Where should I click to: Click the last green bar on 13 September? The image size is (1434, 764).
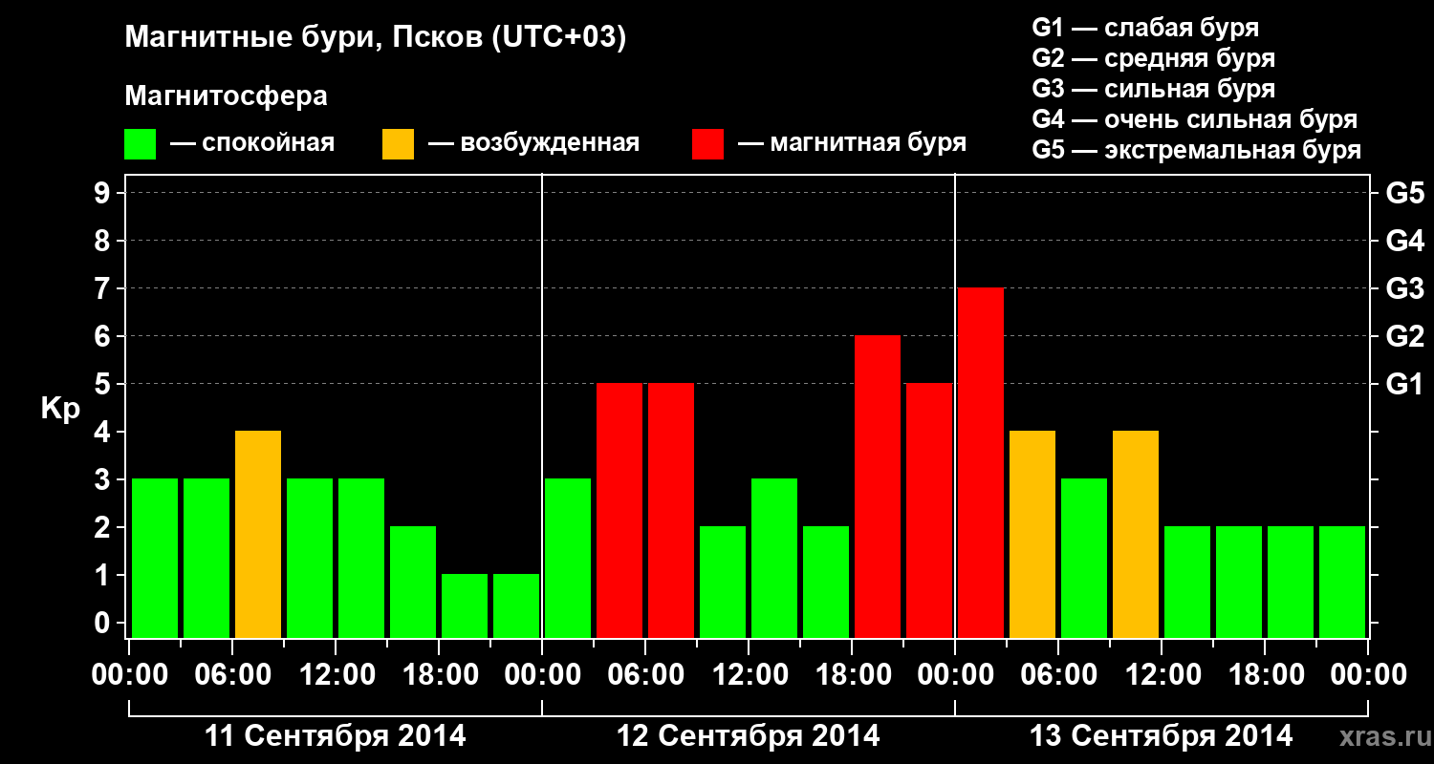1342,582
